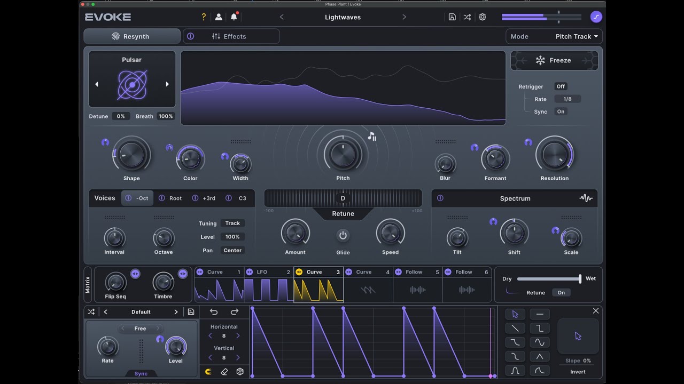The image size is (684, 384).
Task: Click the dice randomize icon in the curve editor
Action: tap(240, 372)
